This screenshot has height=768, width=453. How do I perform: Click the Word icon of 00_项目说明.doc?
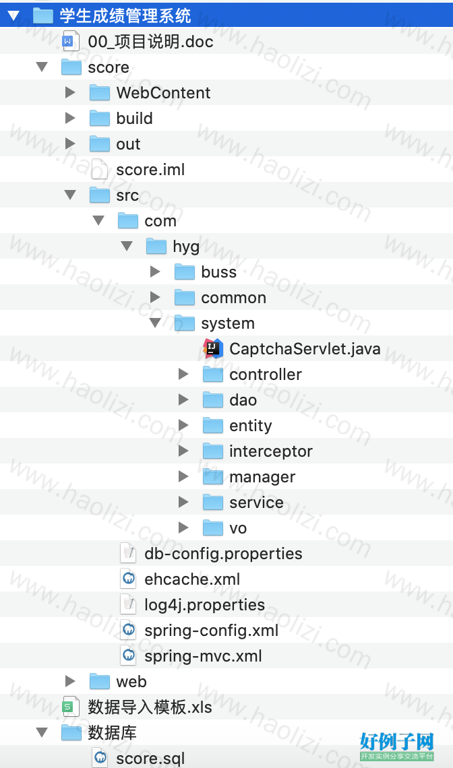(71, 41)
